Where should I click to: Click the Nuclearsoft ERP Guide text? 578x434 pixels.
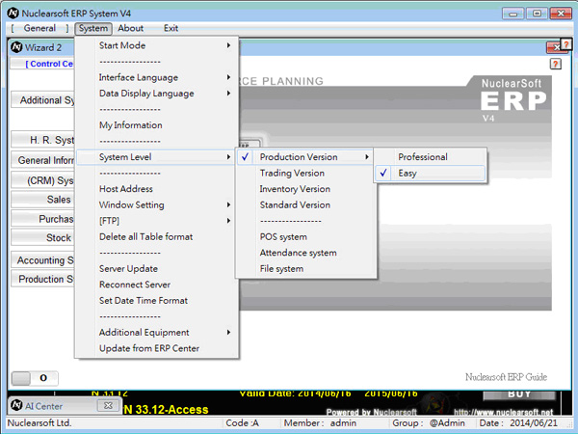(x=506, y=377)
